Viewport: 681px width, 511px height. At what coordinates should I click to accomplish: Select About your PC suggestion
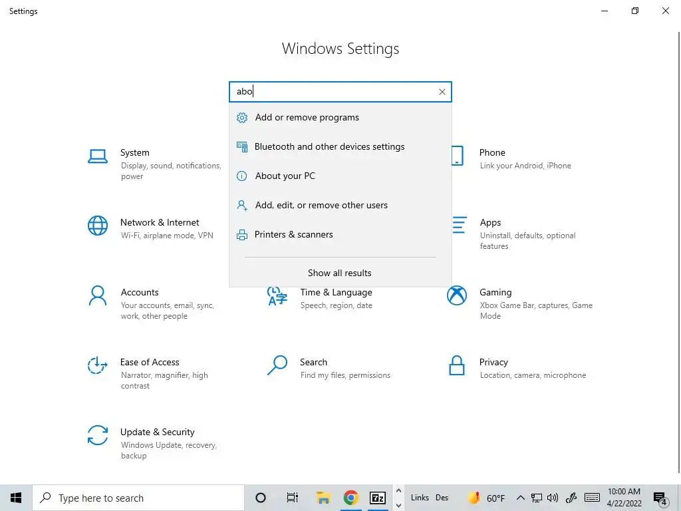click(x=340, y=176)
